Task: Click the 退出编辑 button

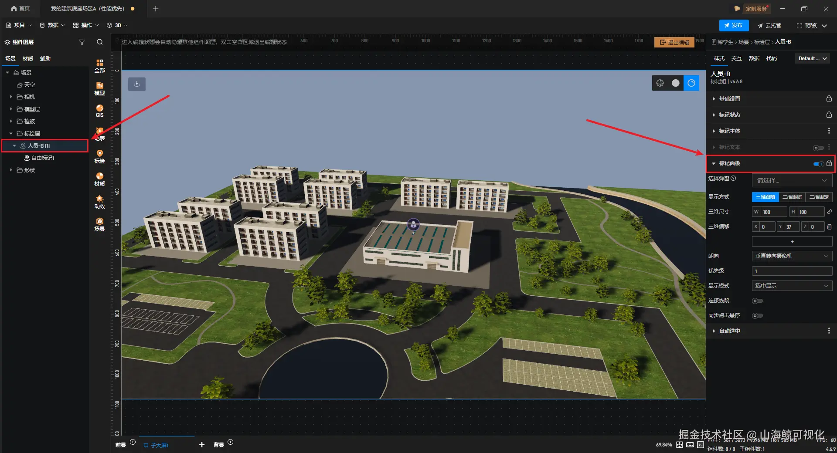Action: (674, 42)
